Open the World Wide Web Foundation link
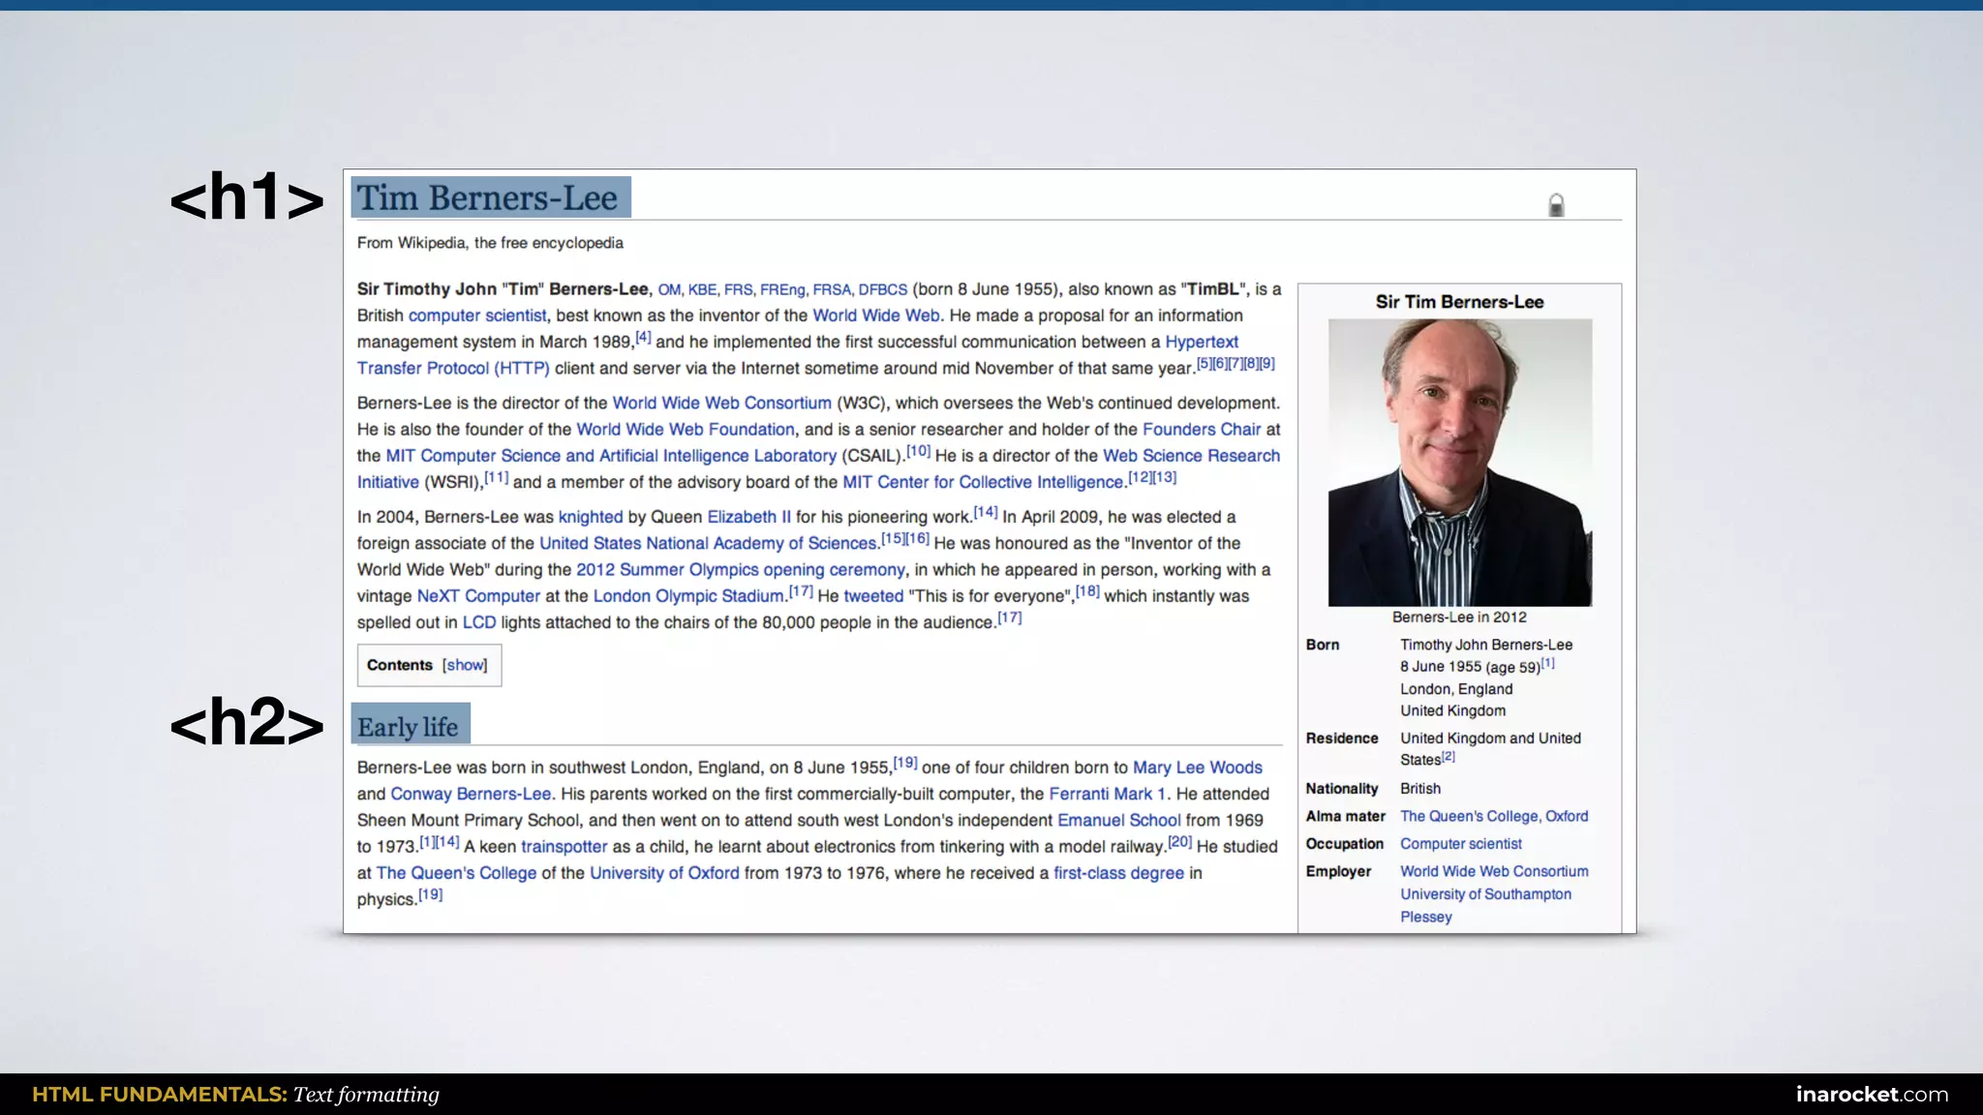The height and width of the screenshot is (1115, 1983). (x=685, y=430)
